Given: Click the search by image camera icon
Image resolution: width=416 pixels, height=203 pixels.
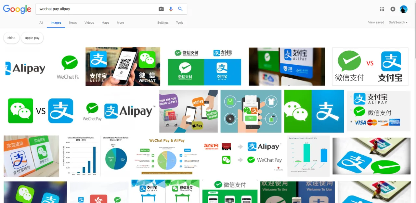Looking at the screenshot, I should pyautogui.click(x=161, y=9).
